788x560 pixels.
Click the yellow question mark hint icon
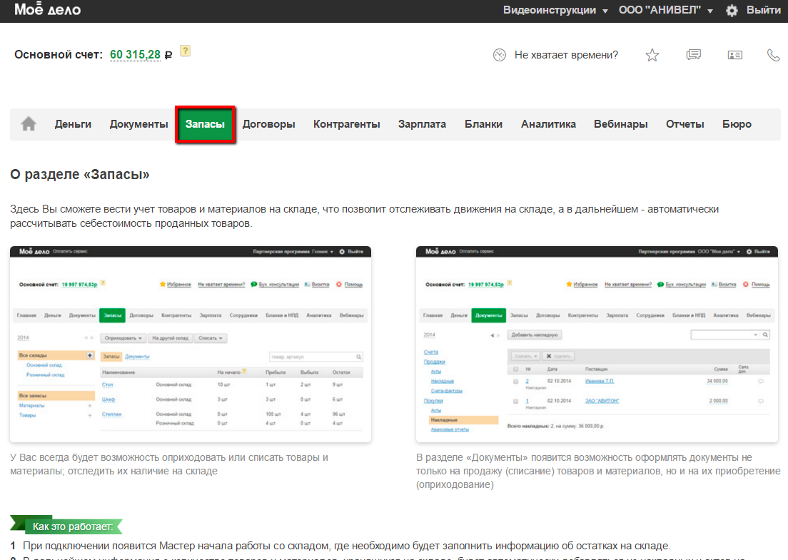(x=186, y=51)
